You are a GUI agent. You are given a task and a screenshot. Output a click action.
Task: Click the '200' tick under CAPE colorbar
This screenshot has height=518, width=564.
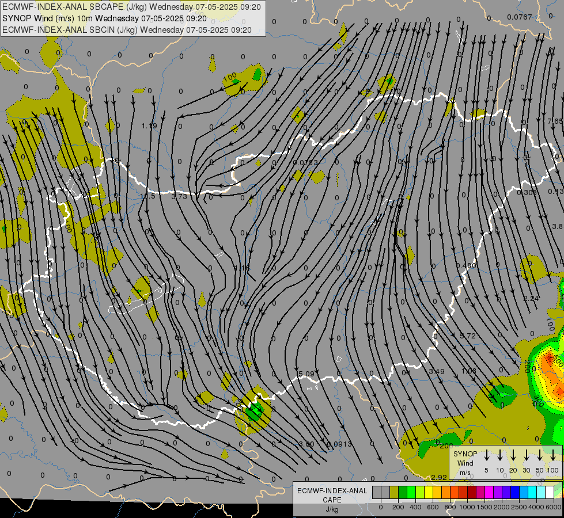(x=398, y=507)
